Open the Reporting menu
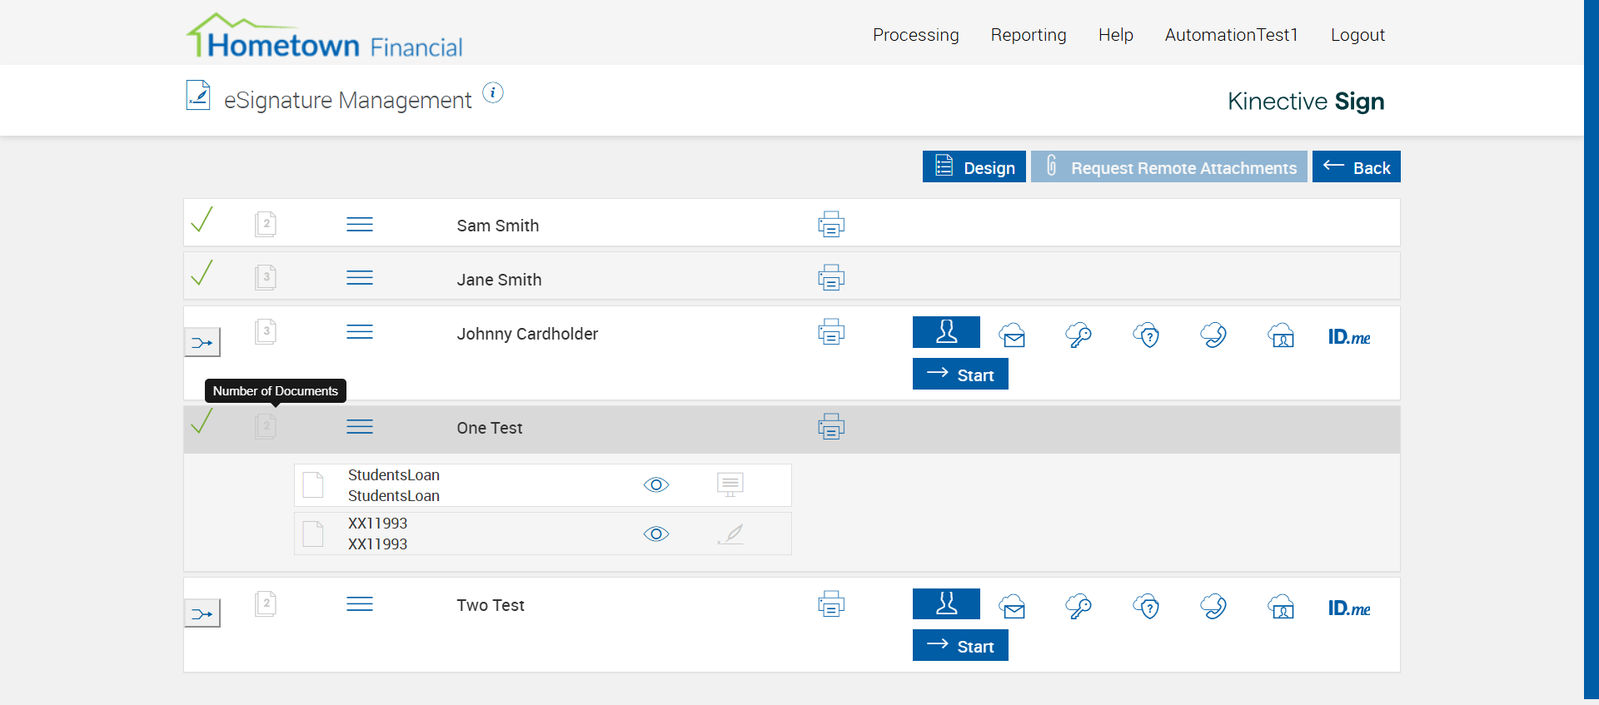 [x=1029, y=35]
